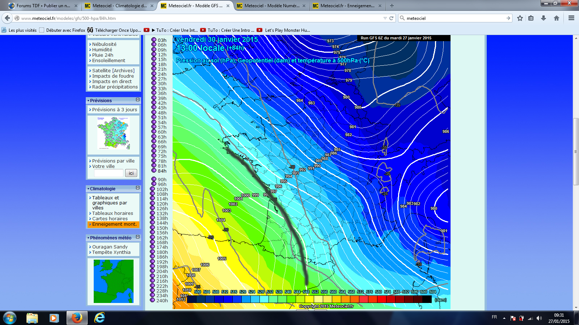The image size is (579, 325).
Task: Open a new tab with the plus button
Action: pyautogui.click(x=392, y=6)
